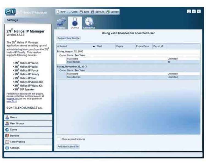Toggle the Show expired licences checkbox

59,139
